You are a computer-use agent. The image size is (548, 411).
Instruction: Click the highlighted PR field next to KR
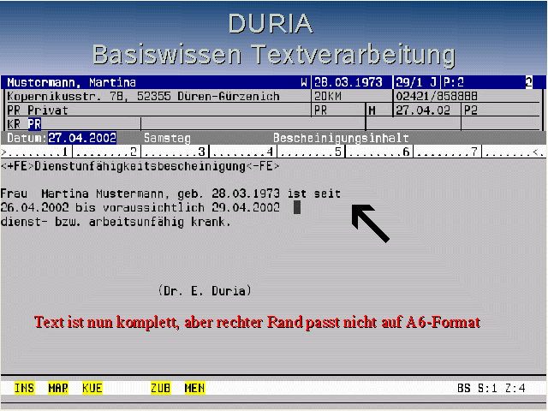34,124
